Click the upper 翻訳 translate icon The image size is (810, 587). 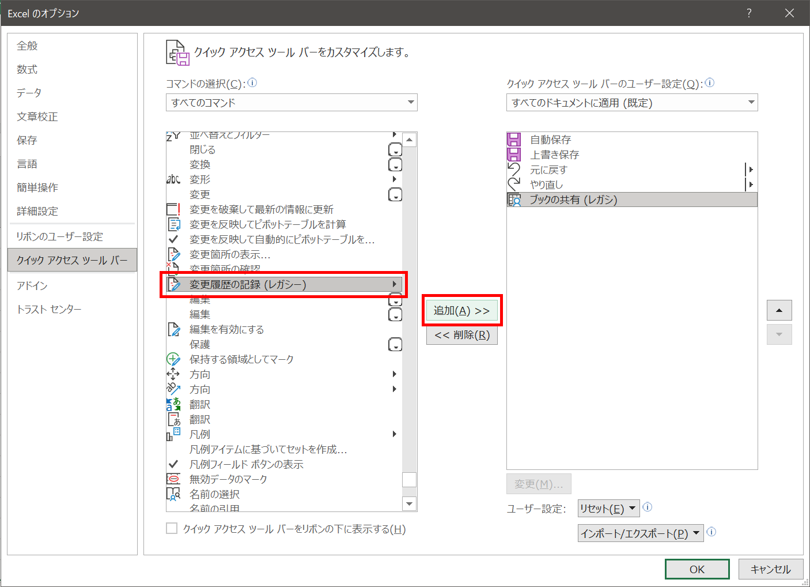(173, 404)
